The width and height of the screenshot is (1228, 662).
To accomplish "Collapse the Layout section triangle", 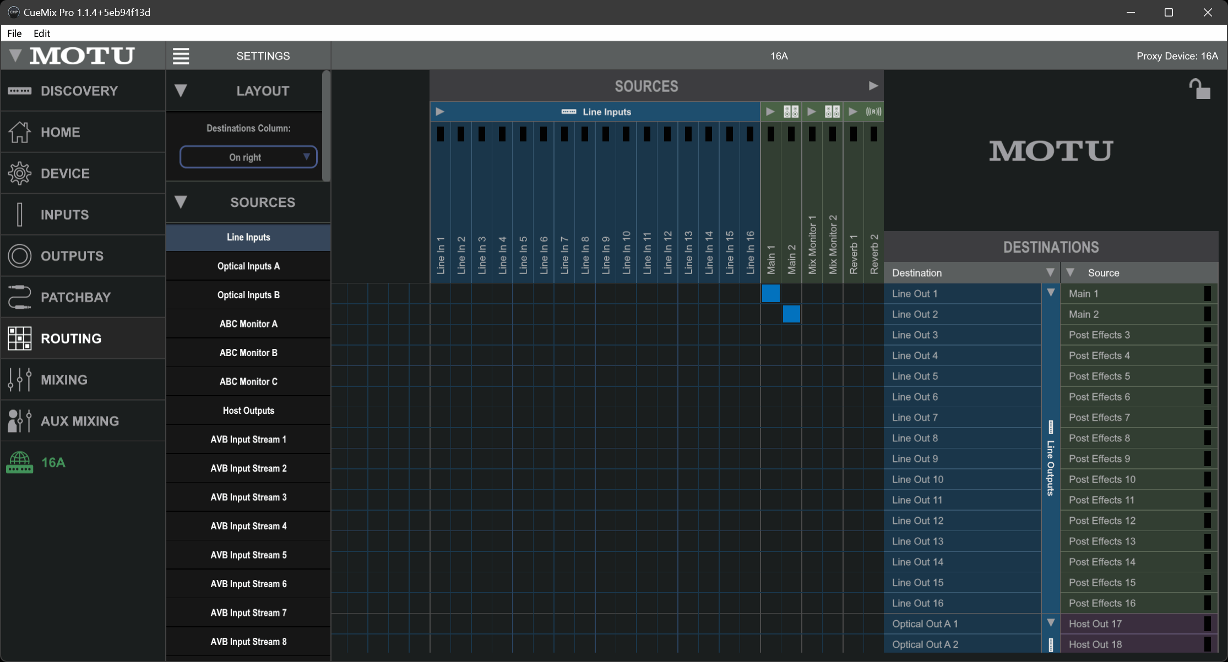I will click(x=181, y=91).
